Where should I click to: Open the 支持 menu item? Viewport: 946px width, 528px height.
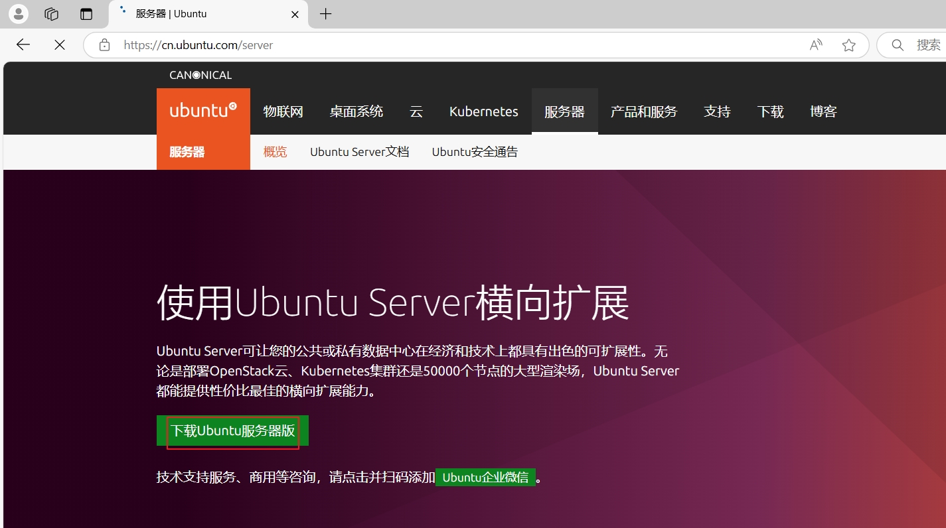[717, 111]
